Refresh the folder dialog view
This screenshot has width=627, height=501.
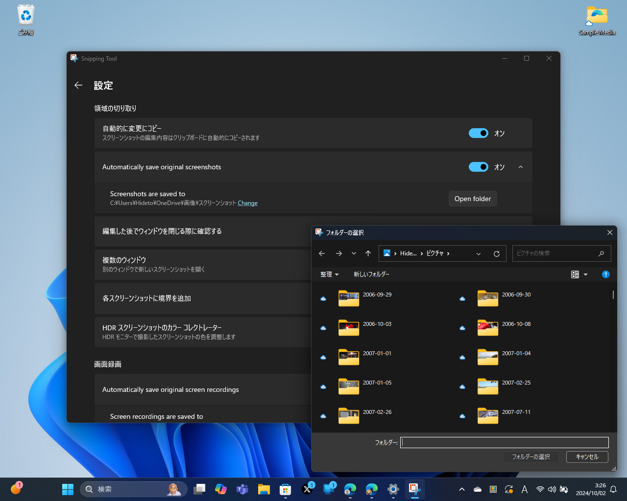point(496,253)
